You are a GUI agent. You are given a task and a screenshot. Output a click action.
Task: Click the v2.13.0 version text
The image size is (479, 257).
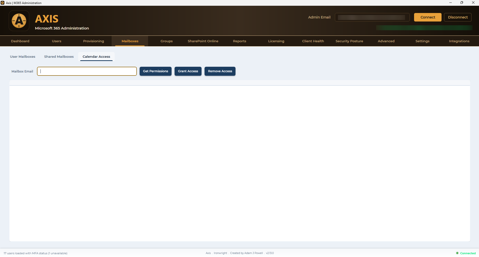(x=270, y=253)
